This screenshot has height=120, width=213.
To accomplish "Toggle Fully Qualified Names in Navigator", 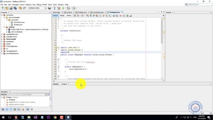I will 23,109.
